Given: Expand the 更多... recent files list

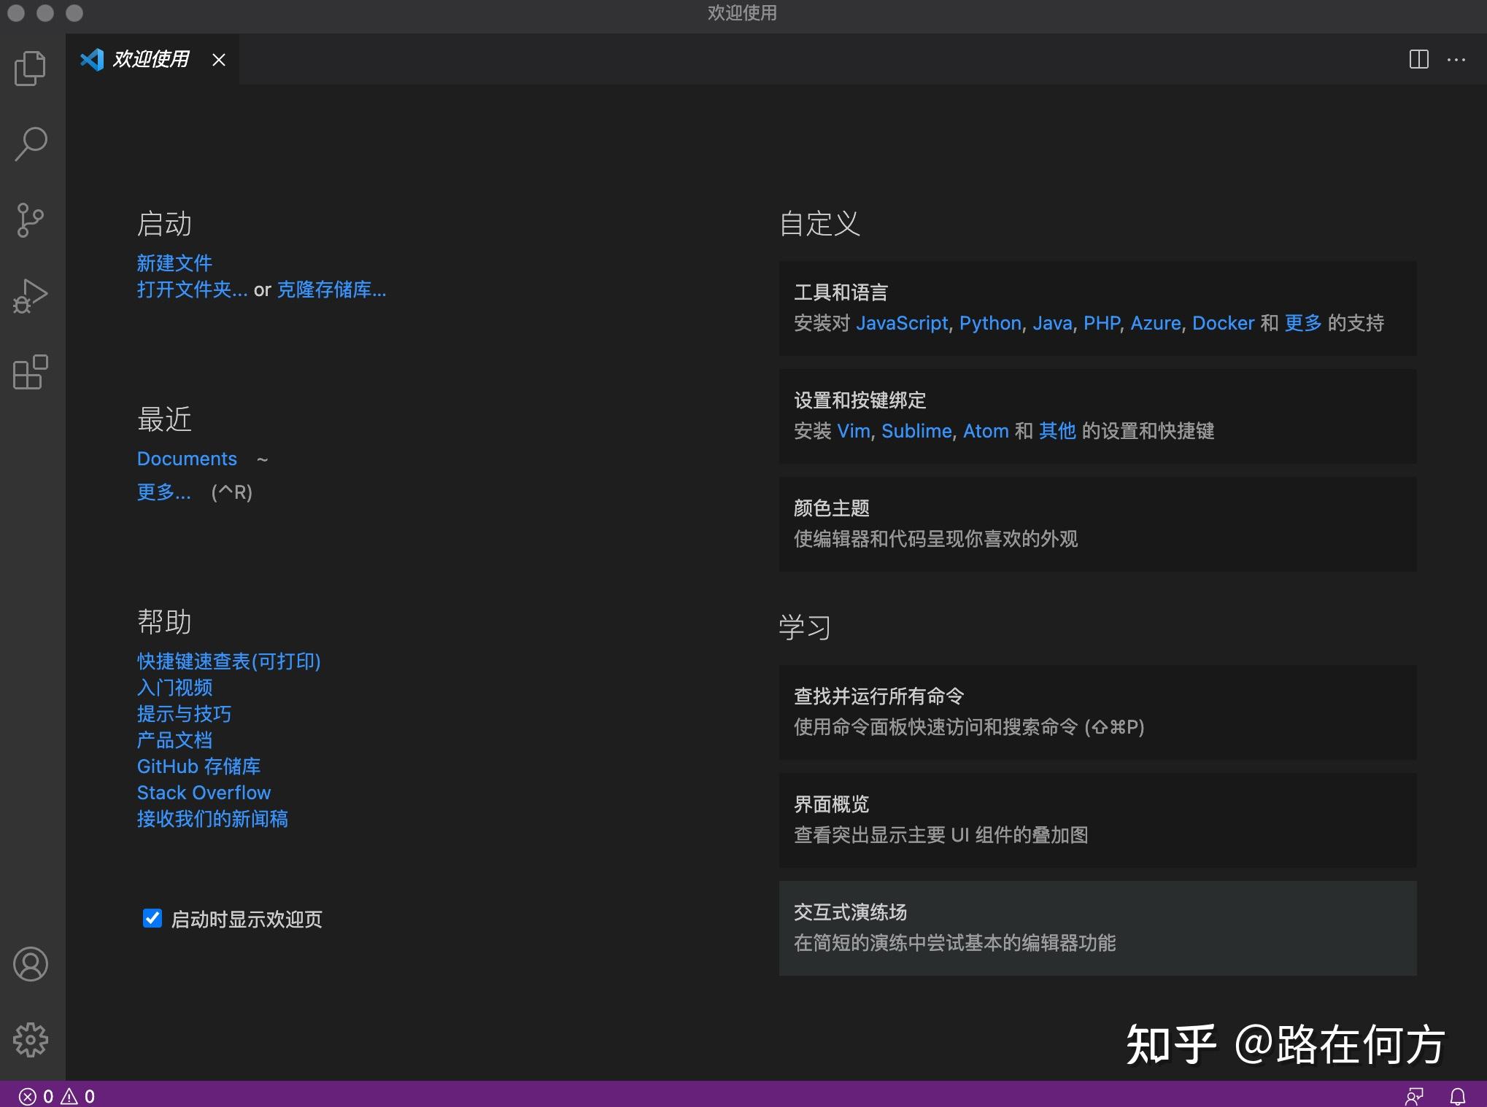Looking at the screenshot, I should [163, 492].
